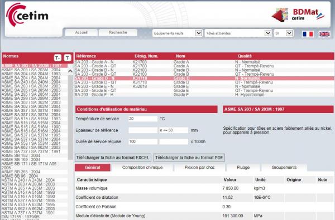Click the first Epaisseur de référence field

pyautogui.click(x=143, y=130)
